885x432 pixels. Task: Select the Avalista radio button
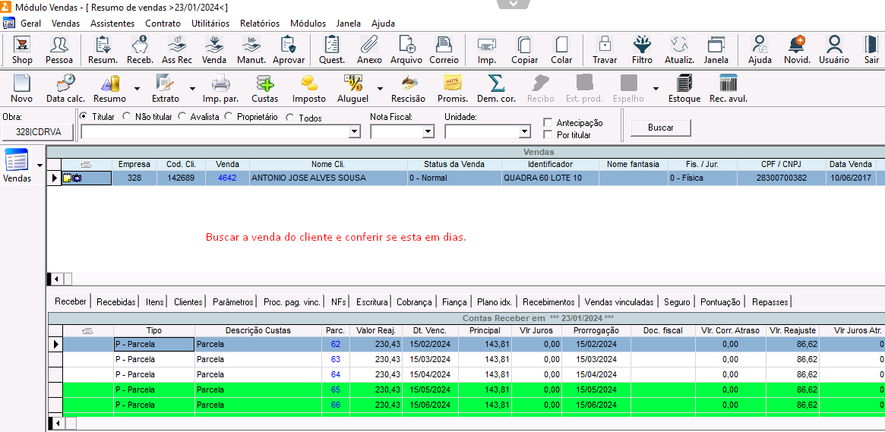182,117
